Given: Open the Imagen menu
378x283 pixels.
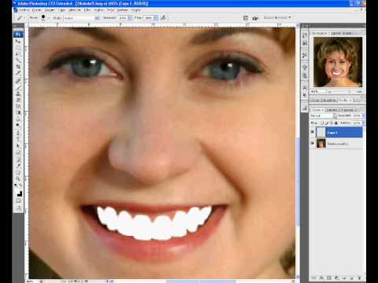Looking at the screenshot, I should pyautogui.click(x=50, y=10).
